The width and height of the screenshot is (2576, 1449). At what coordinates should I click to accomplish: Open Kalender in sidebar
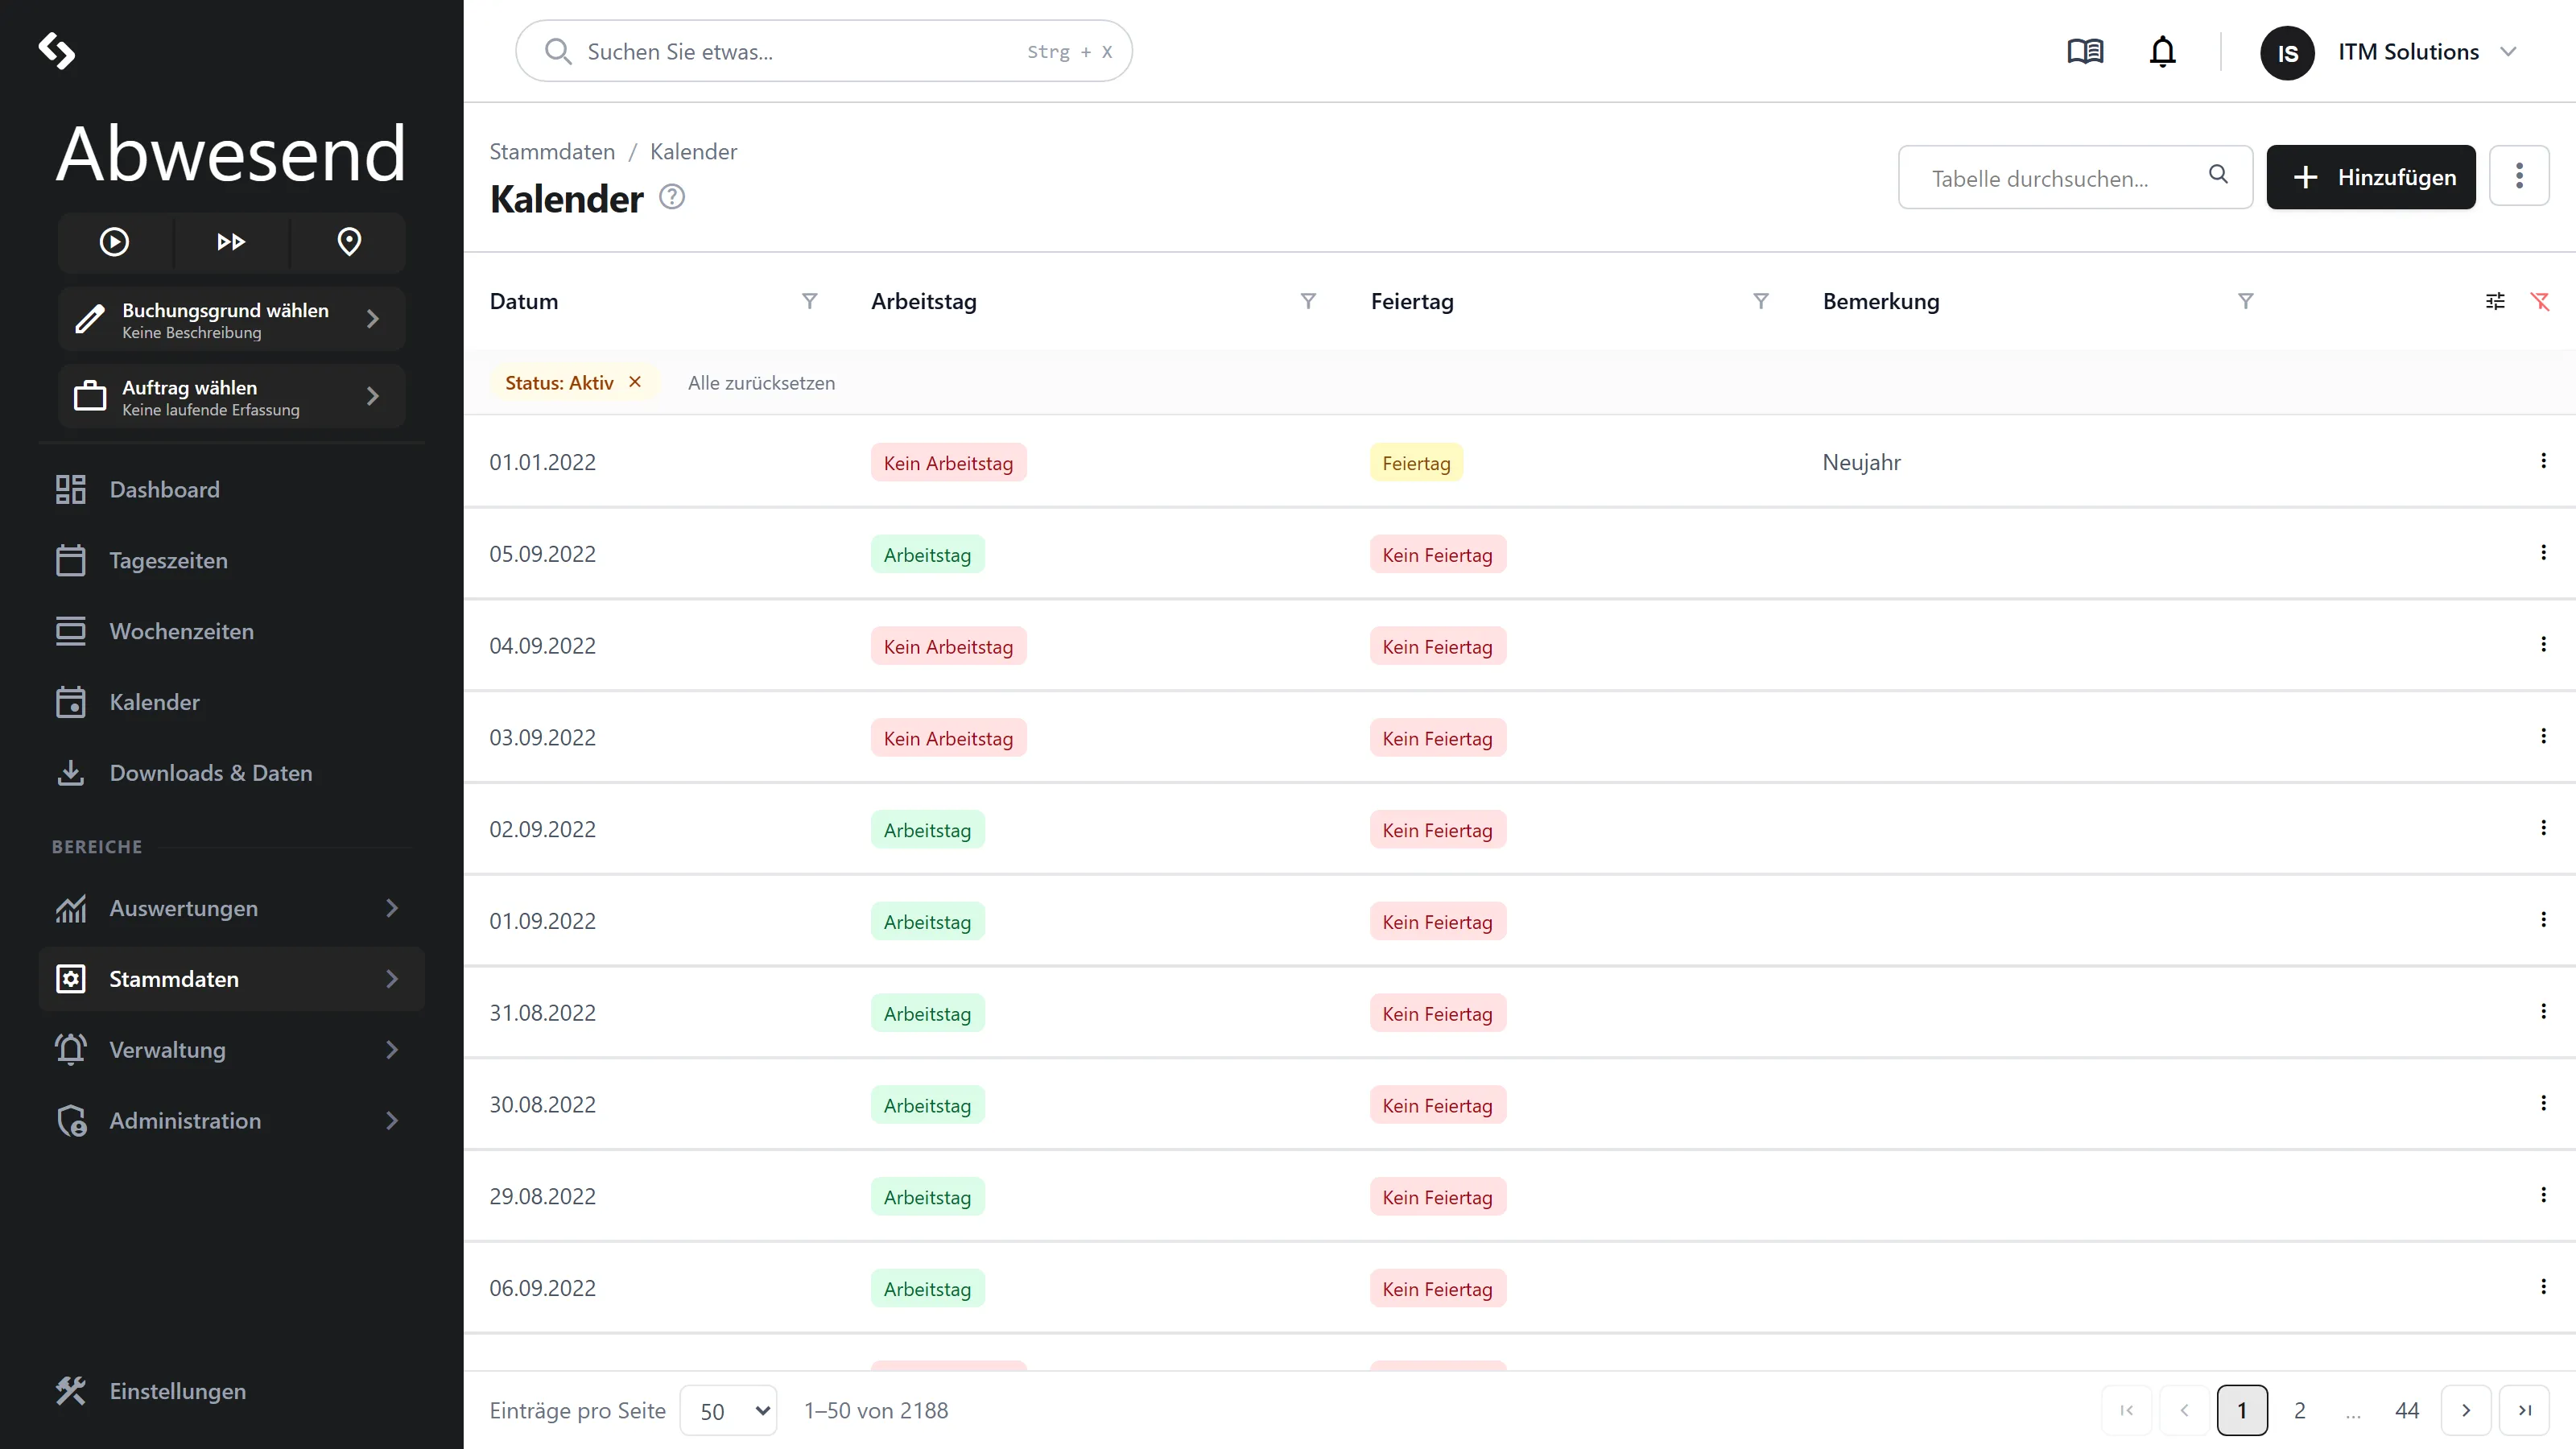point(231,702)
